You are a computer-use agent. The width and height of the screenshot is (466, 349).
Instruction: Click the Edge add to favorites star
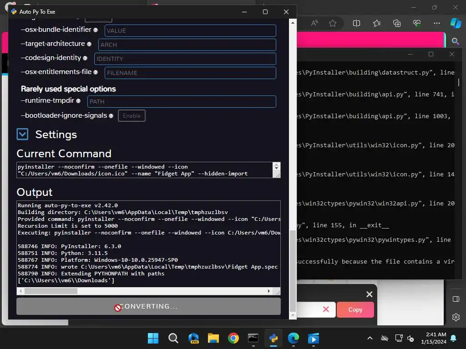[x=333, y=23]
